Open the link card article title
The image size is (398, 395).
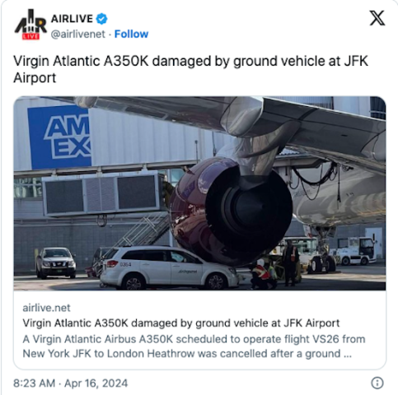click(181, 323)
